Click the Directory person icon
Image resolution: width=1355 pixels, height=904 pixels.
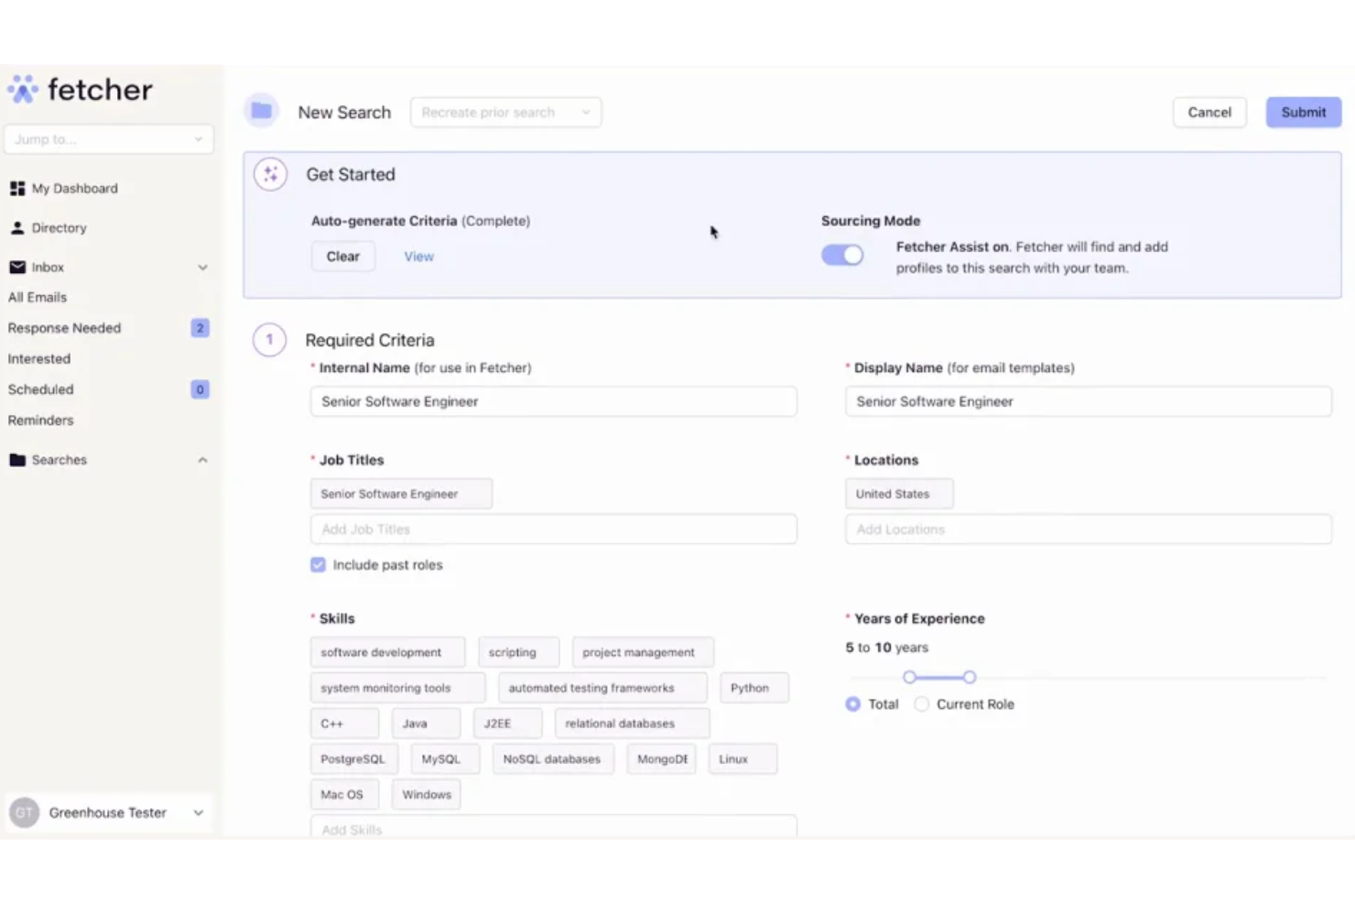point(16,227)
